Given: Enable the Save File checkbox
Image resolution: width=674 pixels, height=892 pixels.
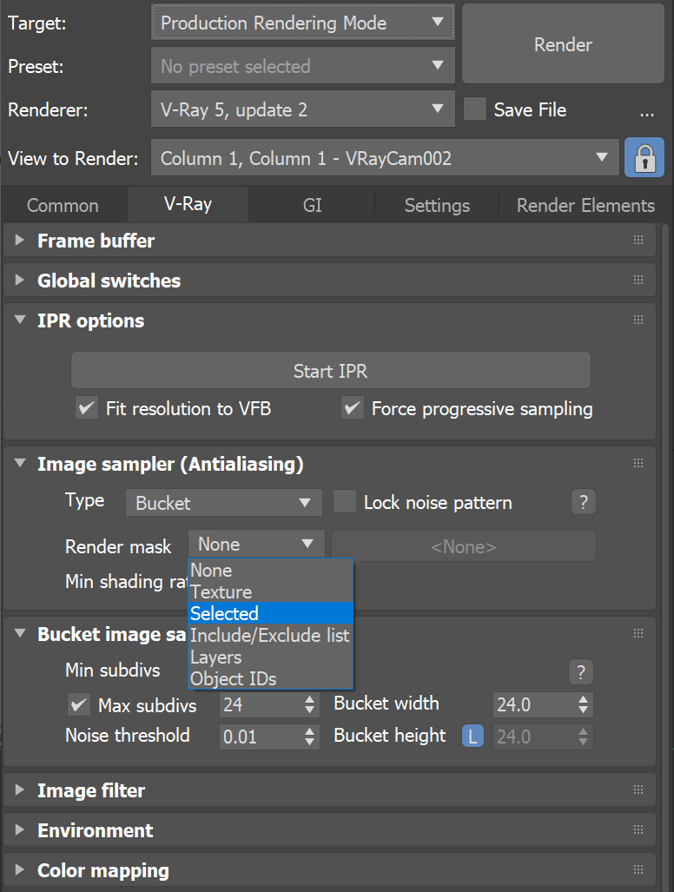Looking at the screenshot, I should (474, 110).
